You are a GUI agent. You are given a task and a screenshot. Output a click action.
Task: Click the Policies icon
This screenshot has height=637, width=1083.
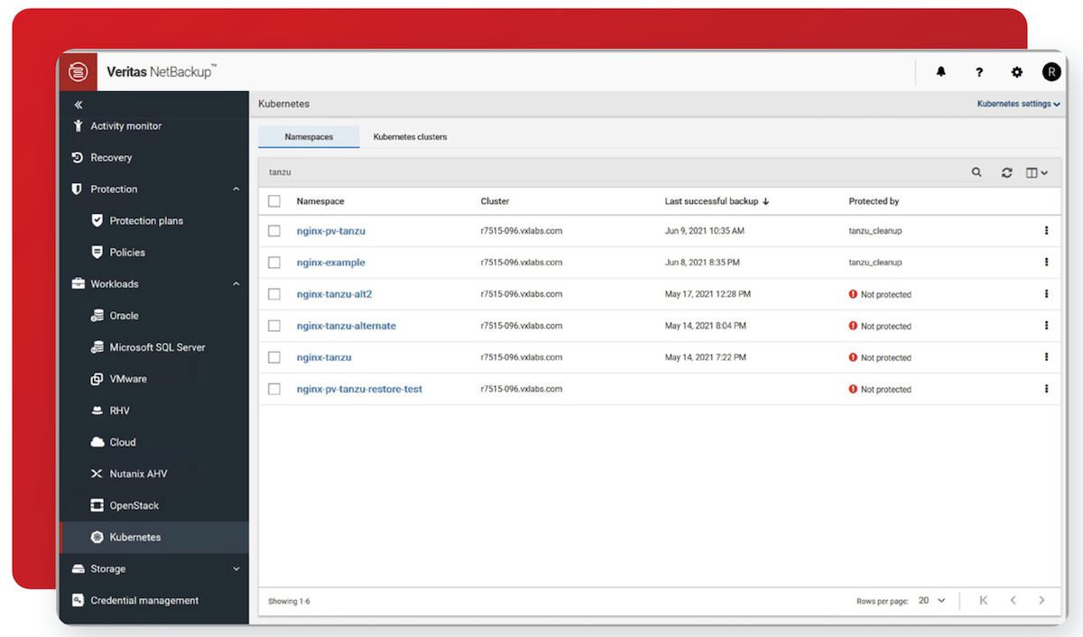[x=97, y=253]
